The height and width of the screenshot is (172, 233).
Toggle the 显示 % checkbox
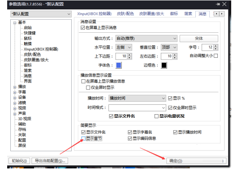point(170,98)
